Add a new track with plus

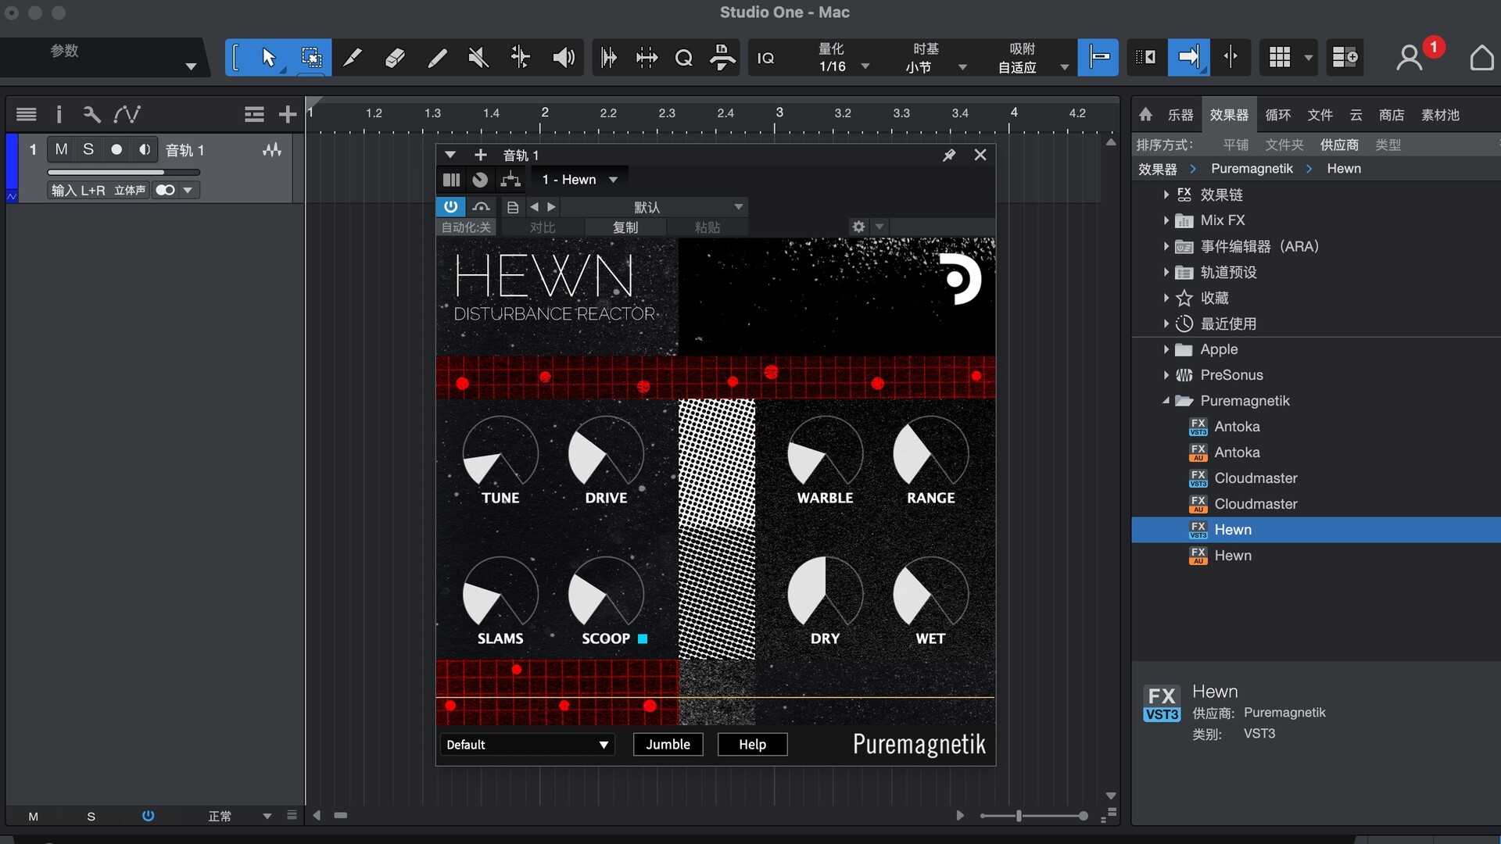288,114
